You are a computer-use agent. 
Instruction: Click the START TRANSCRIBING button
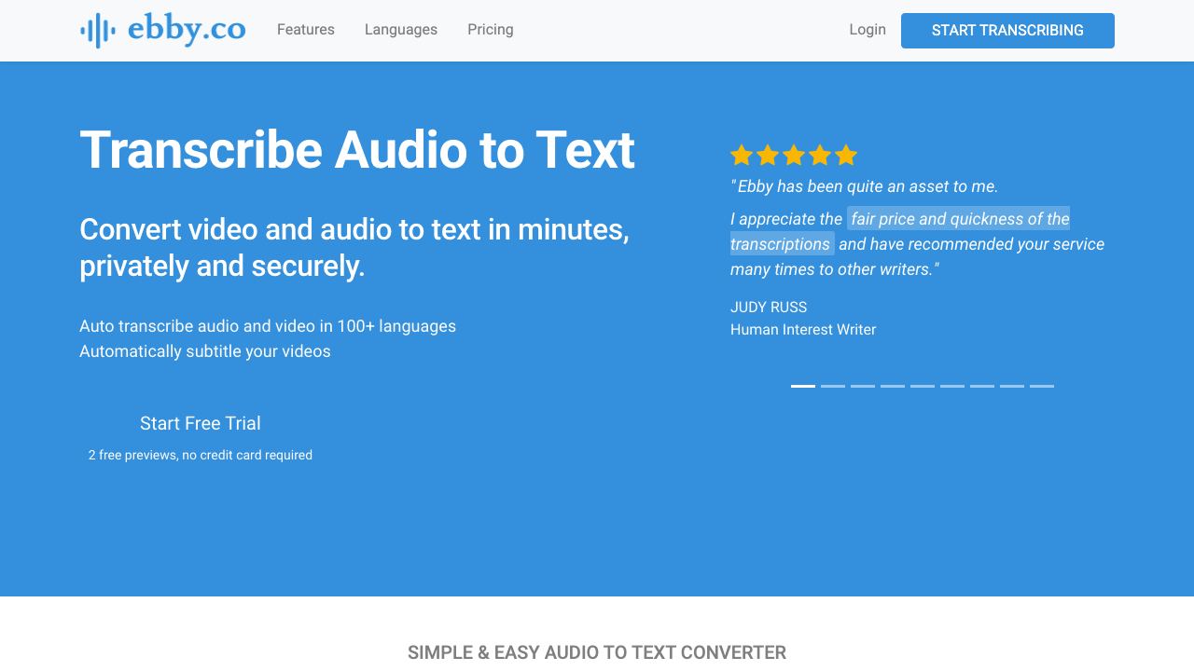(x=1007, y=31)
